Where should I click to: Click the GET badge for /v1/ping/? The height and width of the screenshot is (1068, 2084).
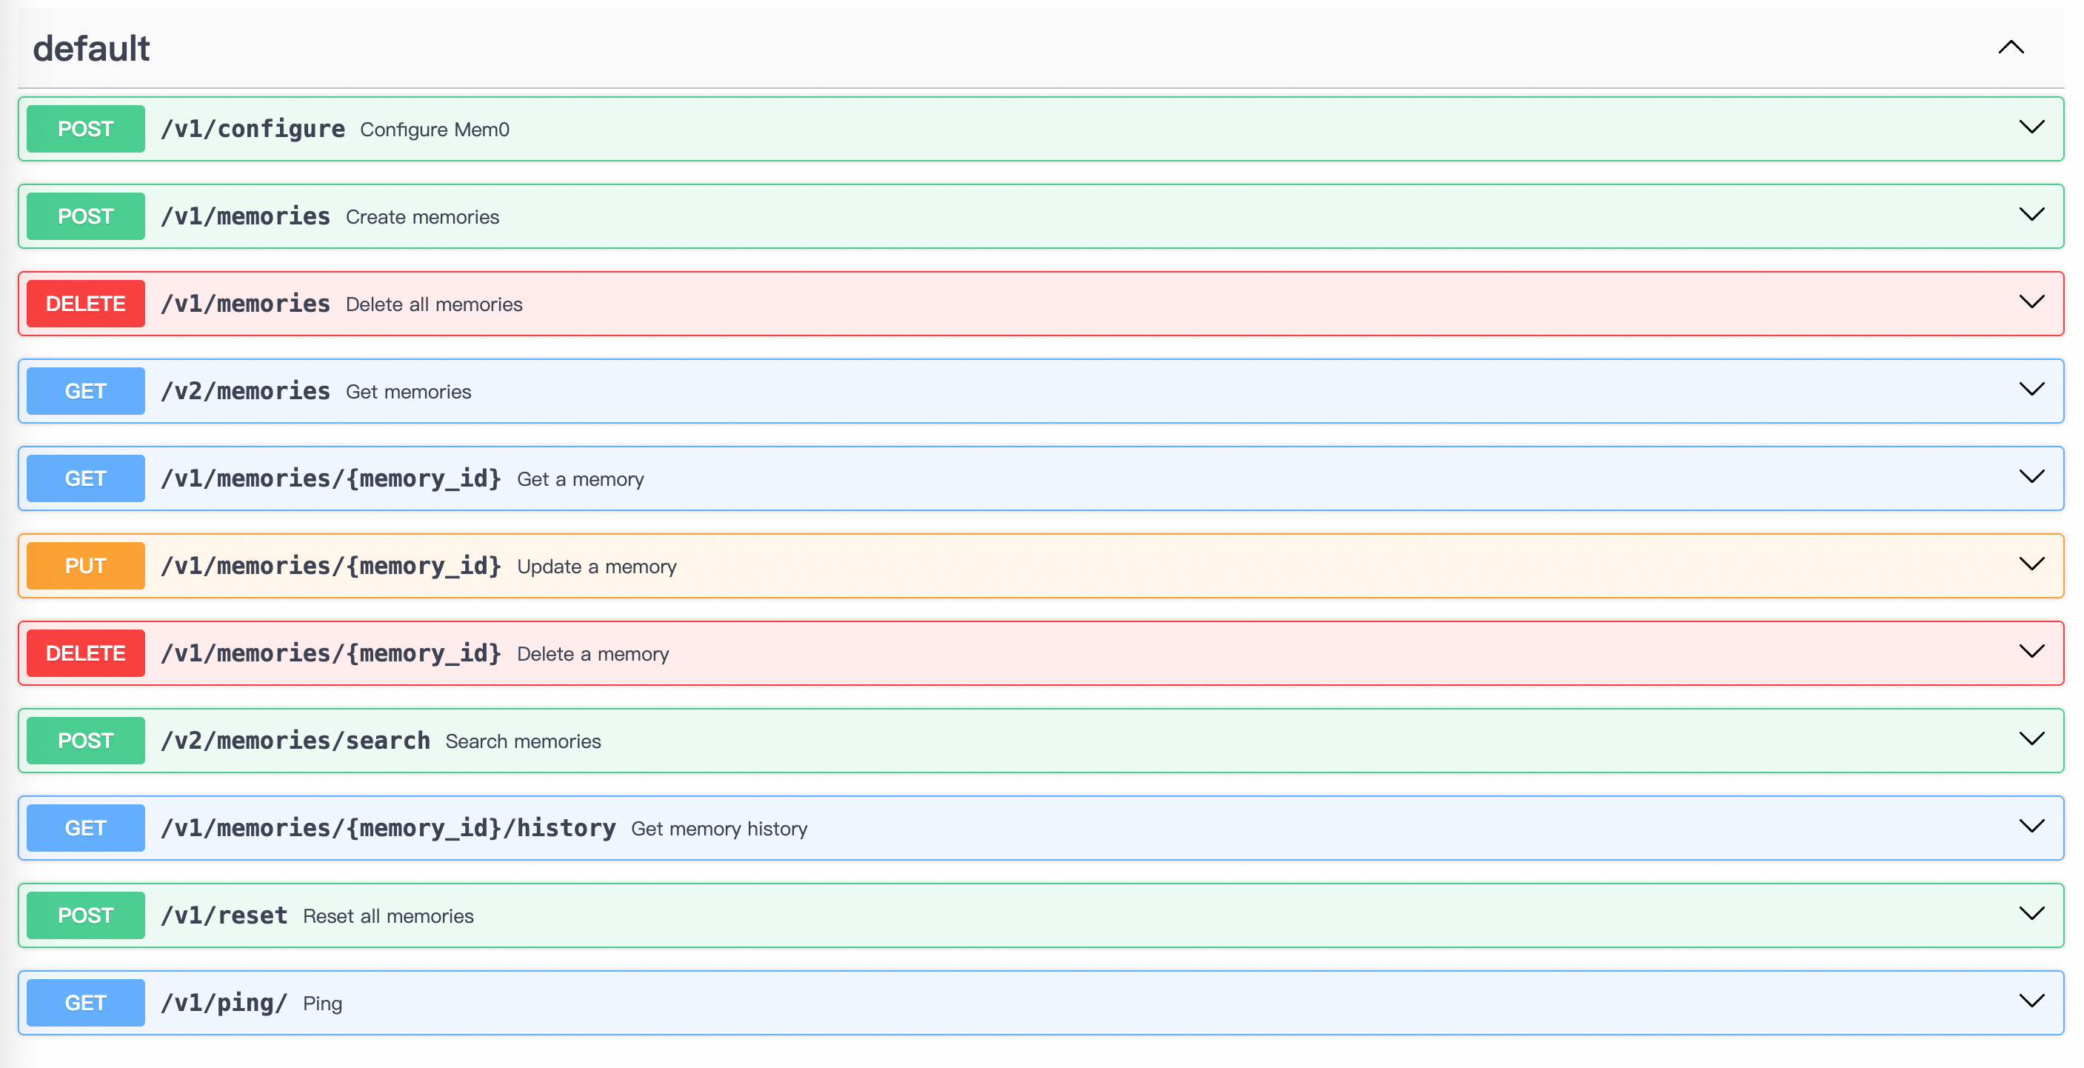86,1004
